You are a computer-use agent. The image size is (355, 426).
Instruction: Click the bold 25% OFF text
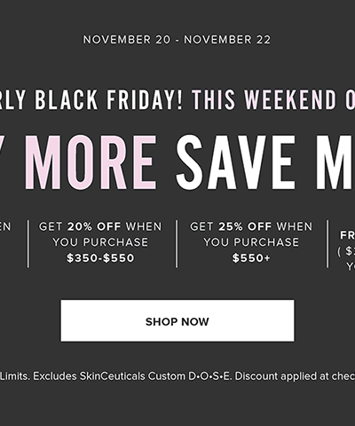point(245,227)
